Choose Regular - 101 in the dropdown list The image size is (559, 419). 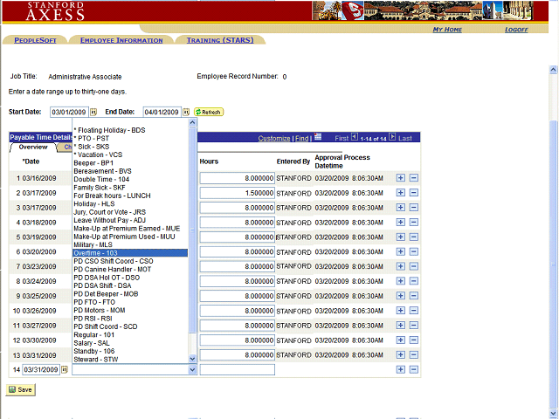(94, 334)
